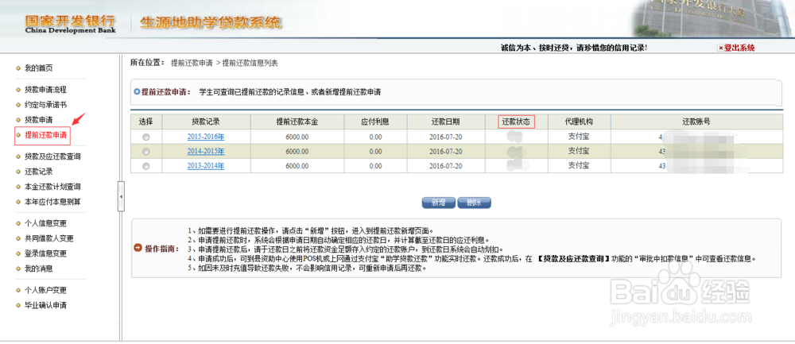
Task: Click the 国家开发银行 logo
Action: [70, 24]
